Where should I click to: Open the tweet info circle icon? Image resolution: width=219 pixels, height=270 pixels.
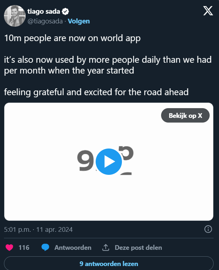coord(208,229)
